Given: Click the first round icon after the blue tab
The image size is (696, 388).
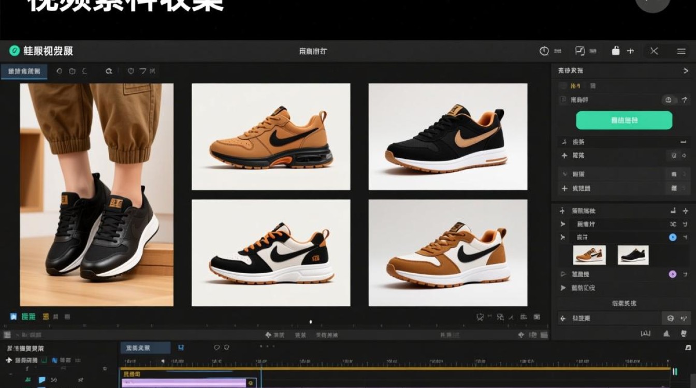Looking at the screenshot, I should click(60, 71).
